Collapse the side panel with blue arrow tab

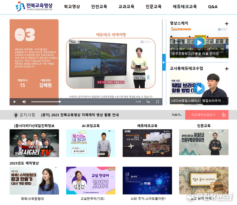pyautogui.click(x=164, y=62)
